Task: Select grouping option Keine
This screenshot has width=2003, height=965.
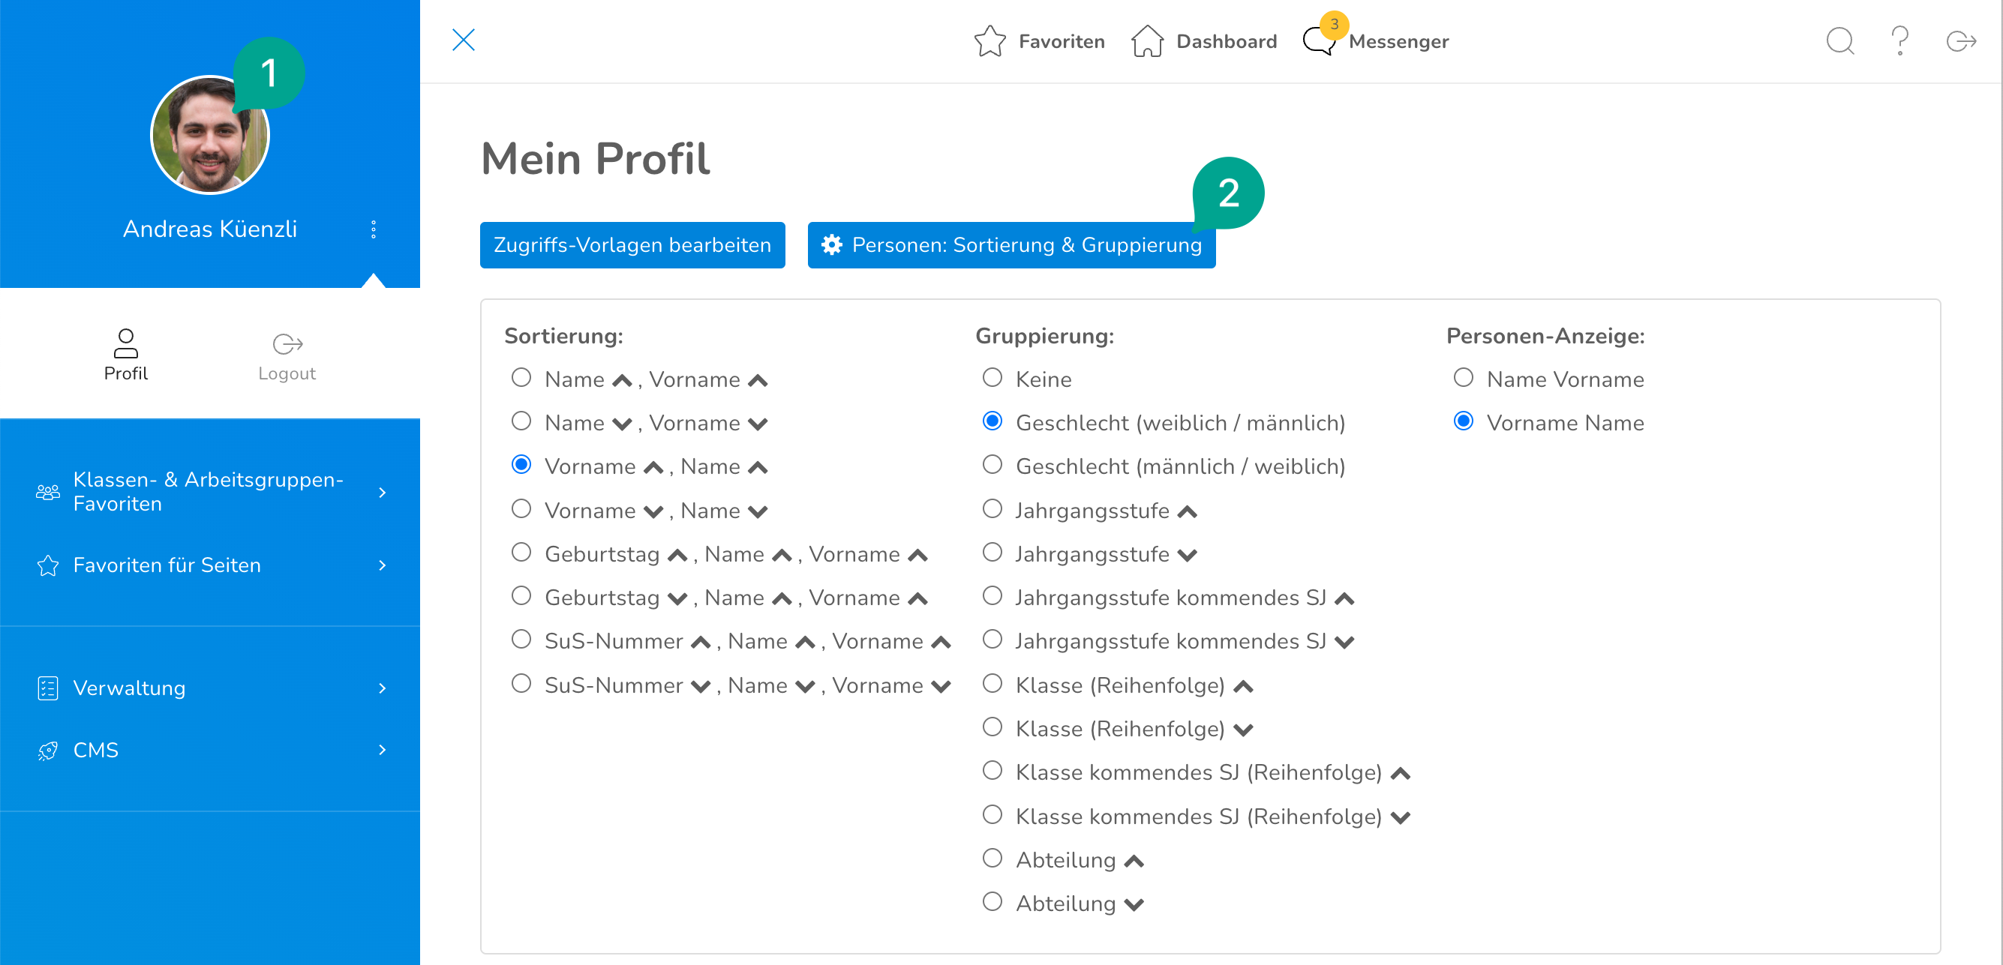Action: point(992,378)
